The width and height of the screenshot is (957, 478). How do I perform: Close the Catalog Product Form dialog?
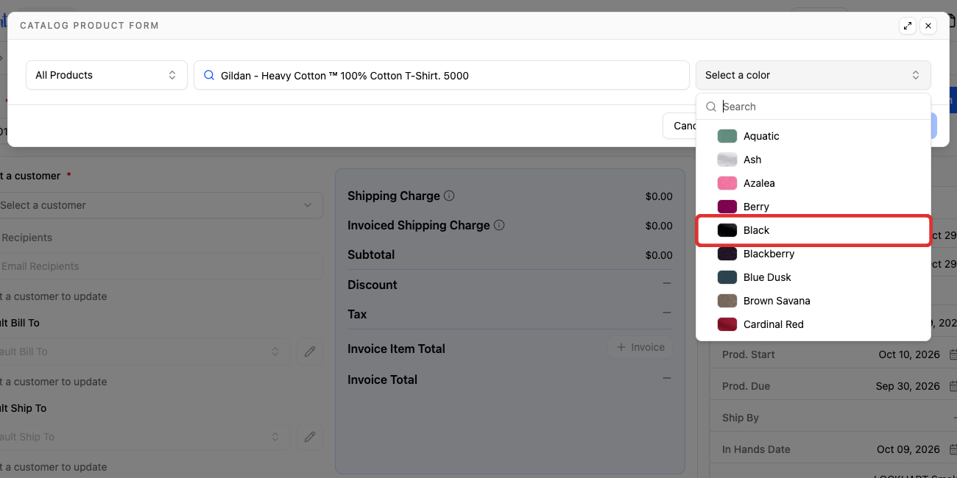[x=928, y=26]
